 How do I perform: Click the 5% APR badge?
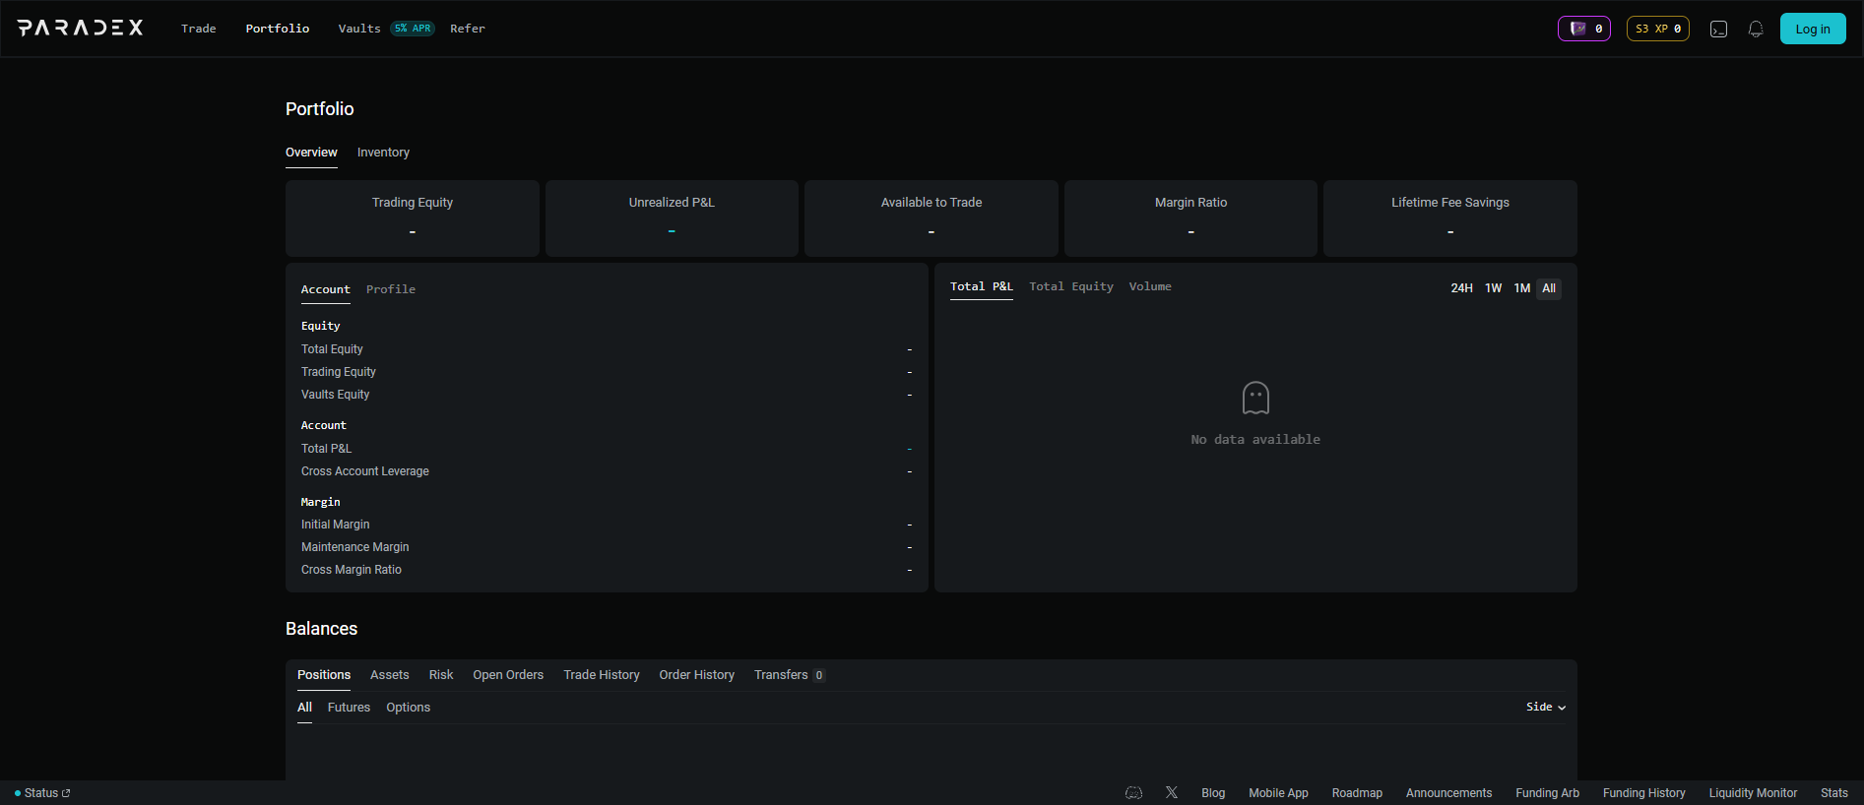coord(413,29)
